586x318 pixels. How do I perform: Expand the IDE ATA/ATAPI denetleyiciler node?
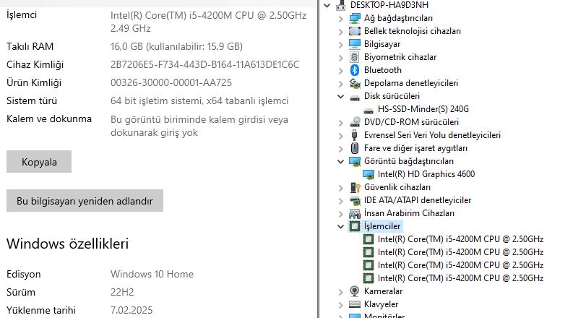tap(340, 201)
